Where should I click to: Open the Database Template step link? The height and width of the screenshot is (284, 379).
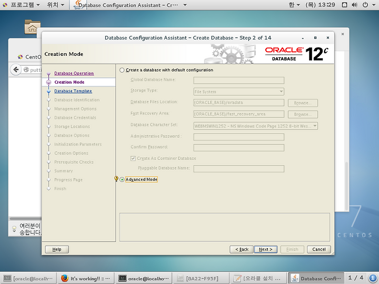73,91
